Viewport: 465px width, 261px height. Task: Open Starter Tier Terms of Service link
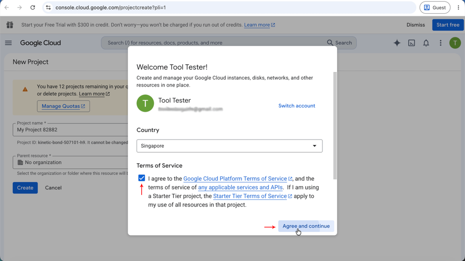[x=252, y=196]
